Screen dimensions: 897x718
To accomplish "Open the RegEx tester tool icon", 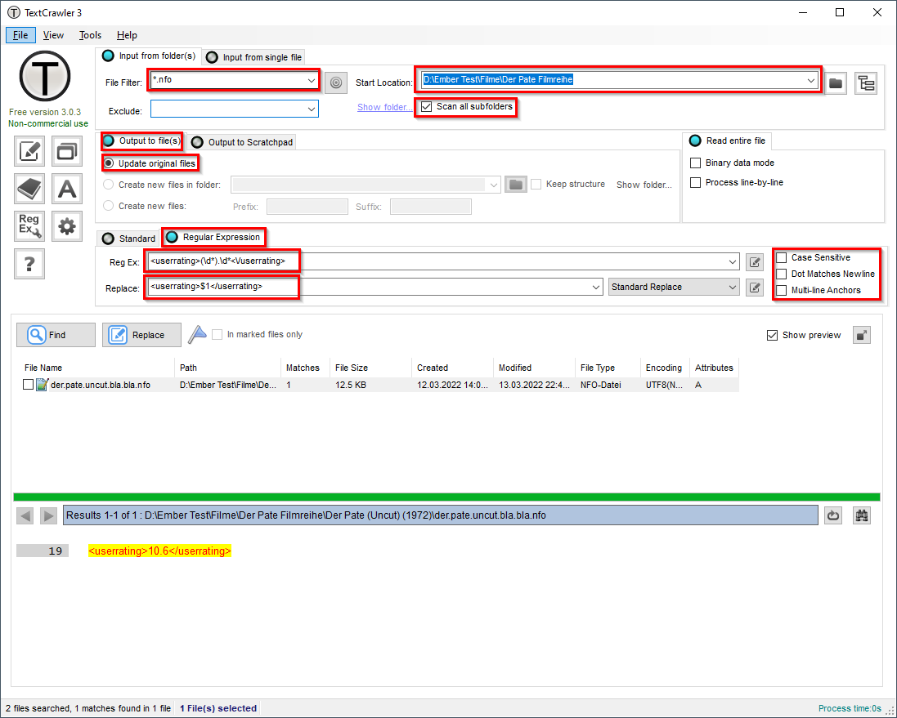I will [29, 226].
